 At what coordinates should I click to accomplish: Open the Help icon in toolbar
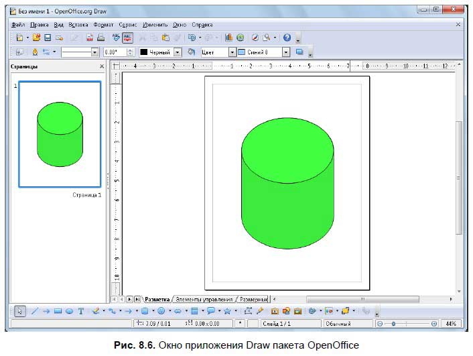[287, 38]
